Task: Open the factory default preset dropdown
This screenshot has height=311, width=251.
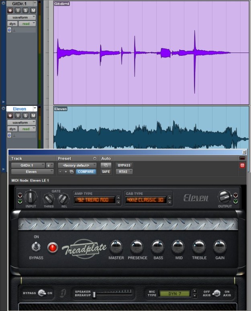Action: point(77,165)
